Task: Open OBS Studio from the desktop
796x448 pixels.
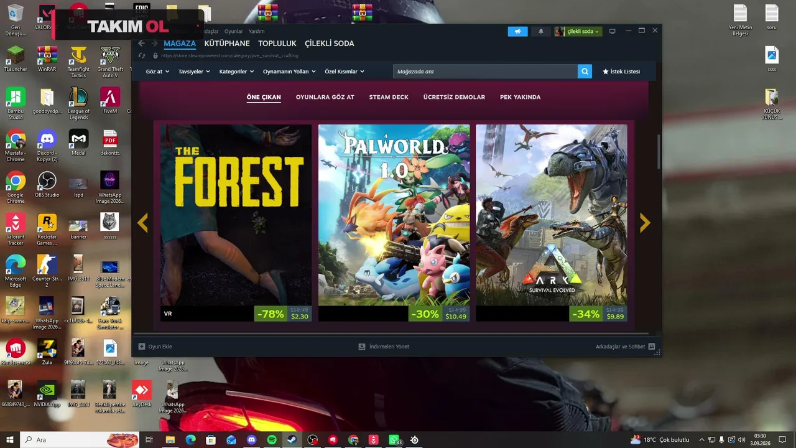Action: click(47, 185)
